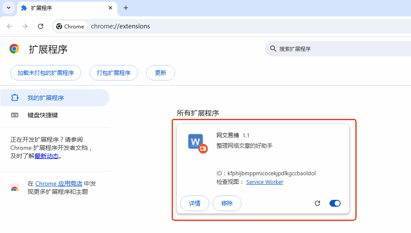The height and width of the screenshot is (233, 411).
Task: Click 加载未打包的扩展程序 button
Action: [x=46, y=73]
